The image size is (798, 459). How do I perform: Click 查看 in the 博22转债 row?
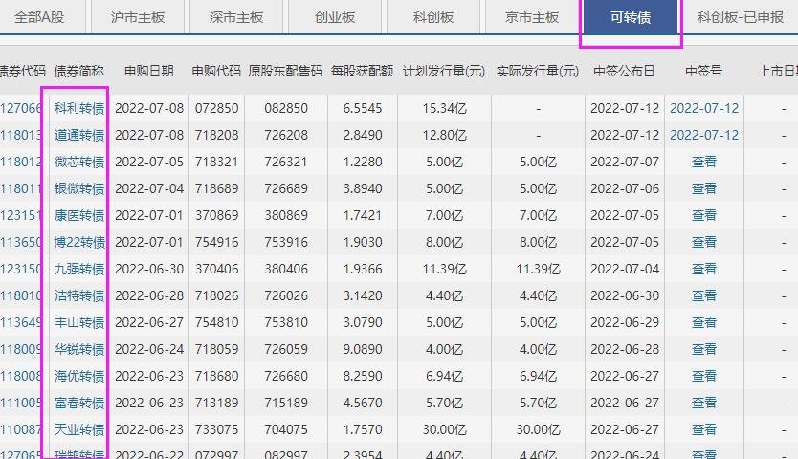click(704, 242)
